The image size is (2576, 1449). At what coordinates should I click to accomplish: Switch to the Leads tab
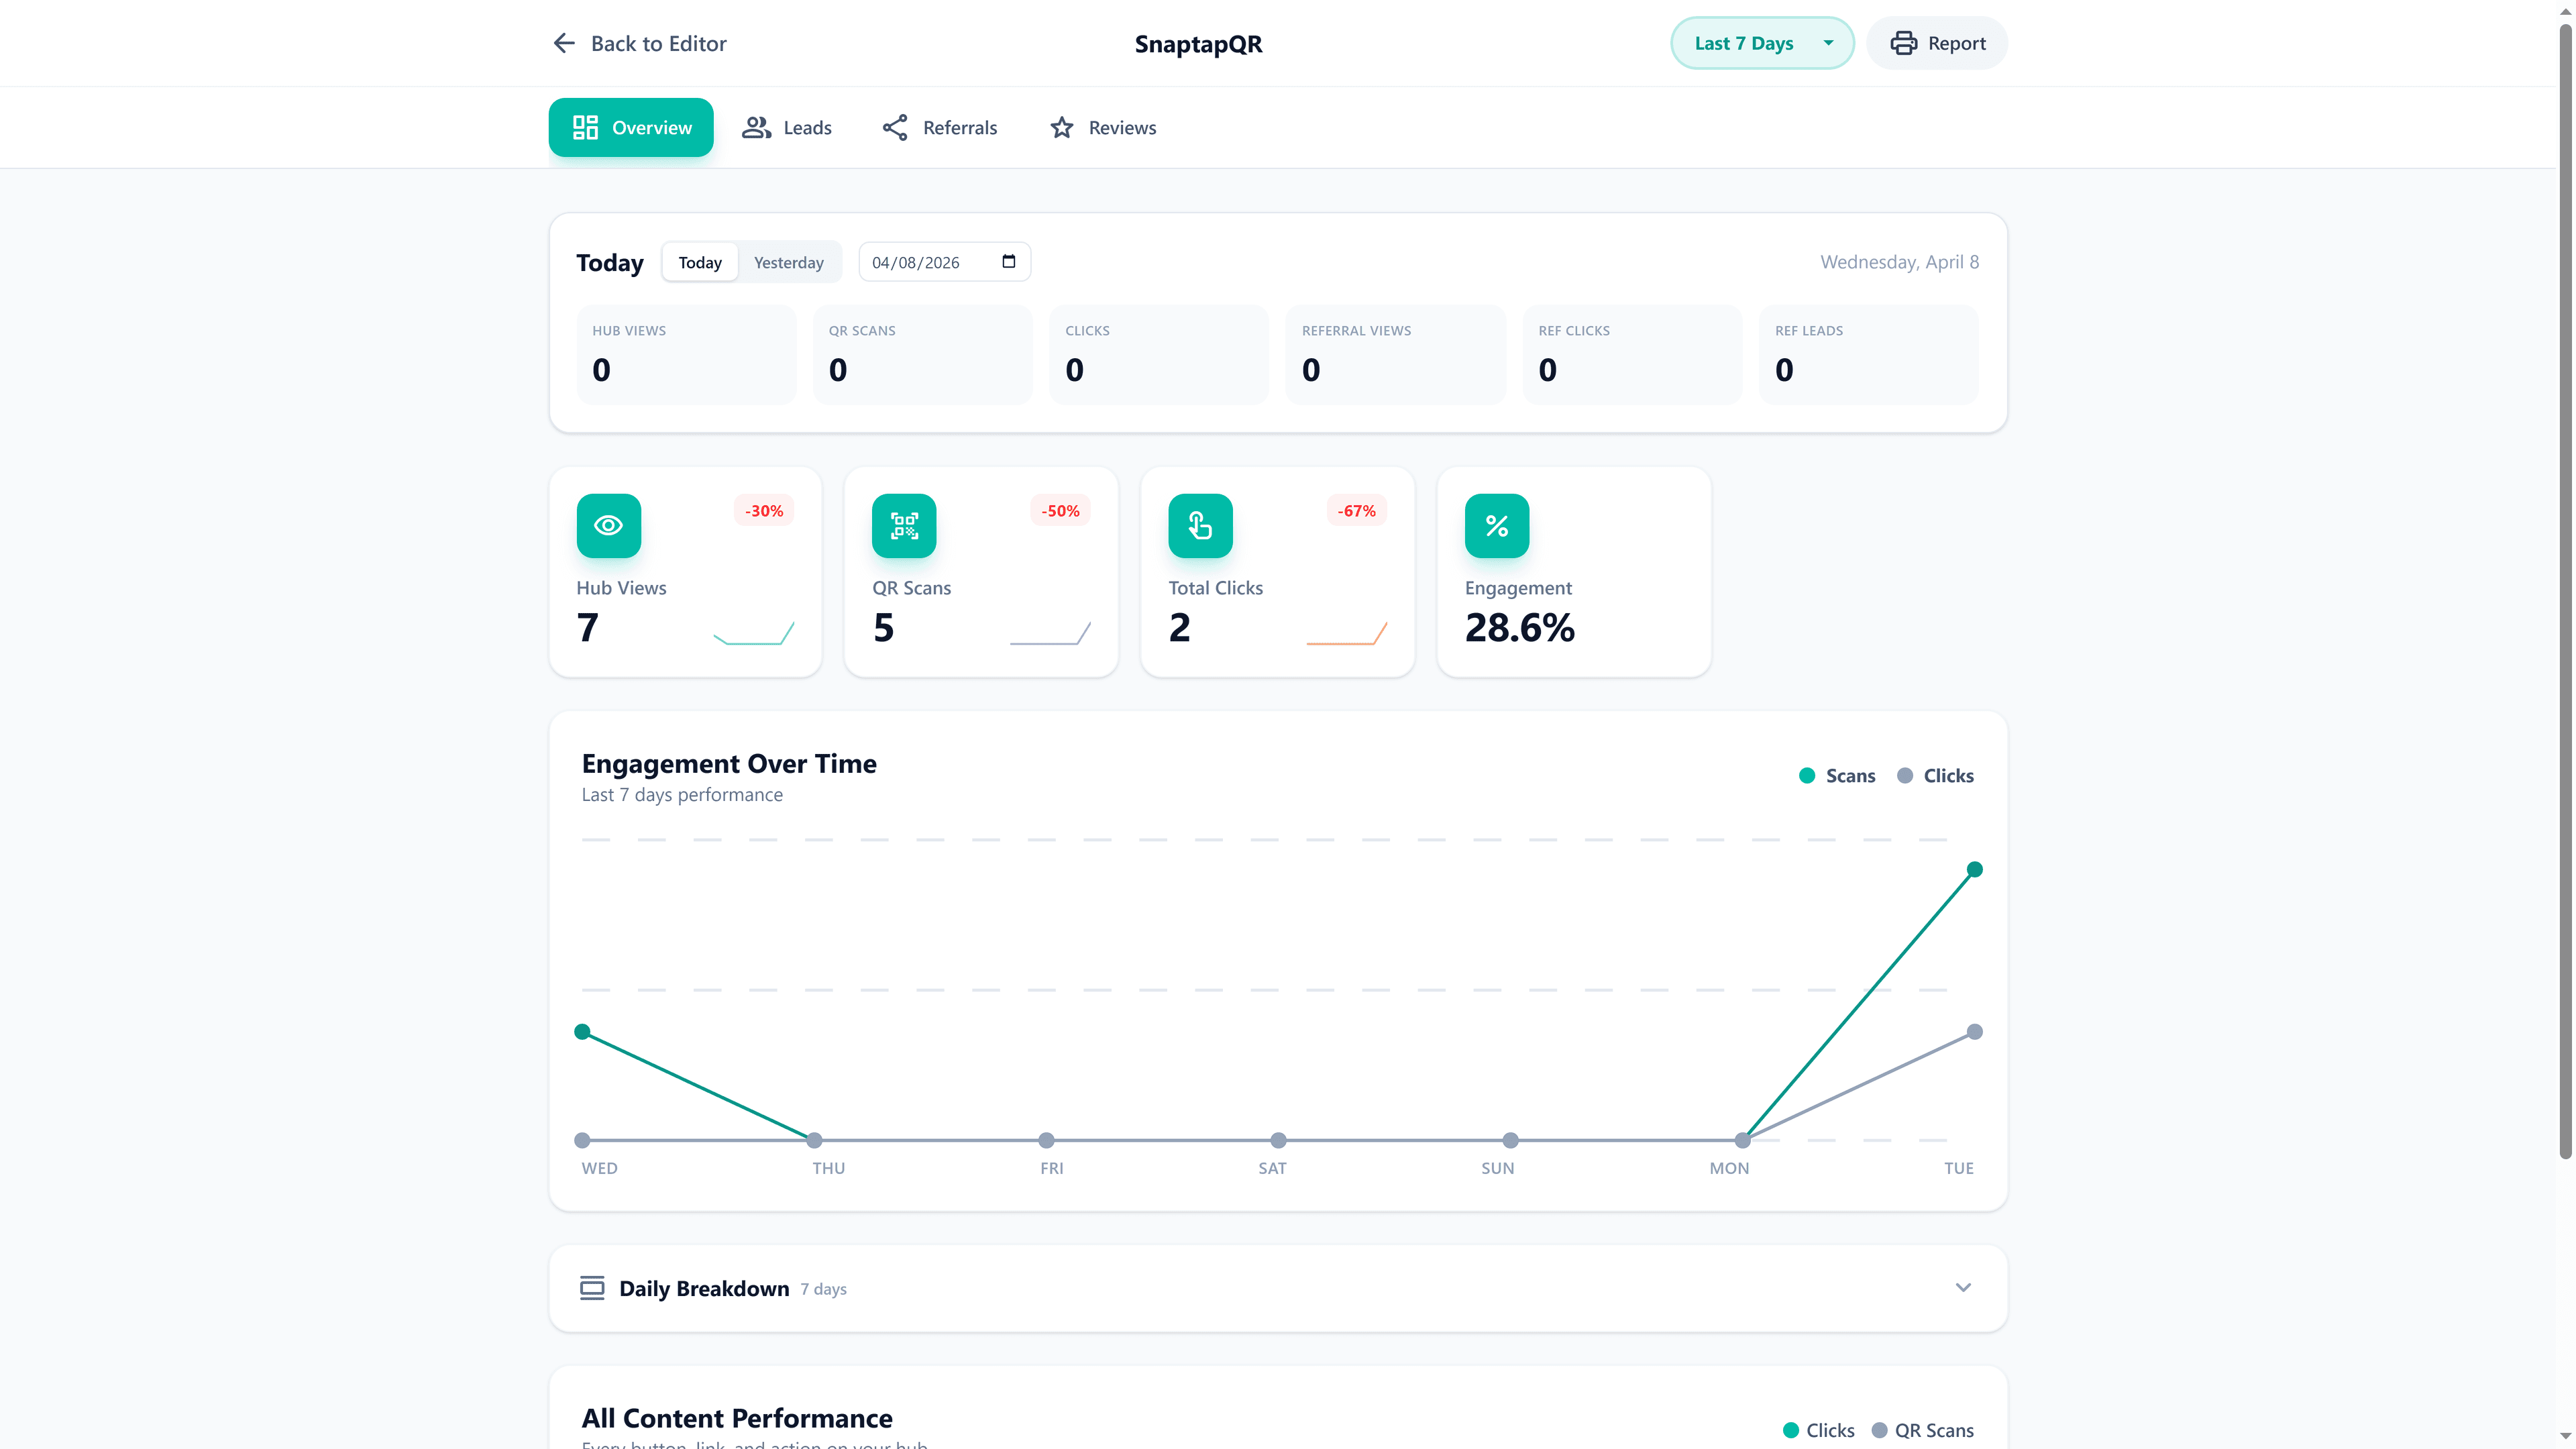[787, 127]
